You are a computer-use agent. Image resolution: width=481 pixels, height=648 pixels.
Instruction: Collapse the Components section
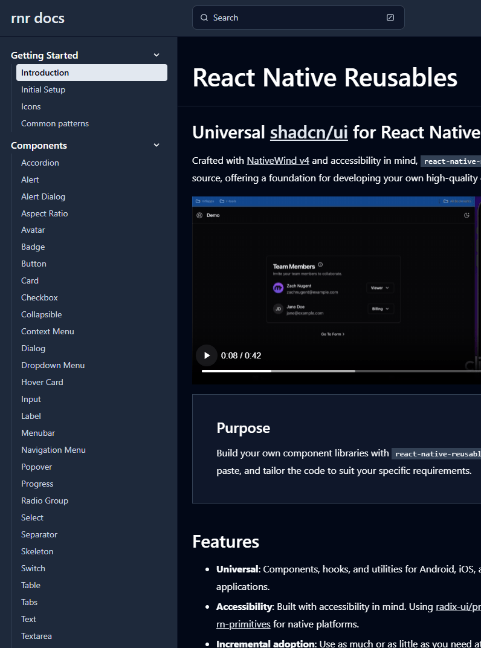pyautogui.click(x=157, y=145)
